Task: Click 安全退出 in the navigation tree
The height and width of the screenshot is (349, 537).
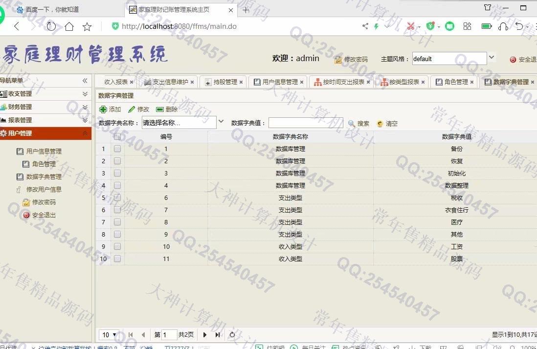Action: (39, 215)
